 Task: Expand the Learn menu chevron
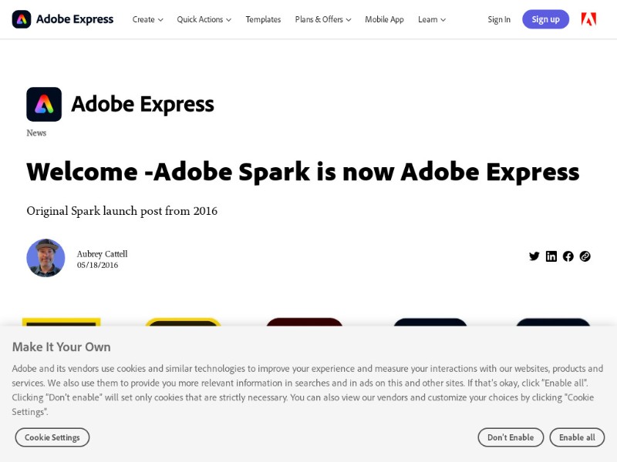point(443,20)
